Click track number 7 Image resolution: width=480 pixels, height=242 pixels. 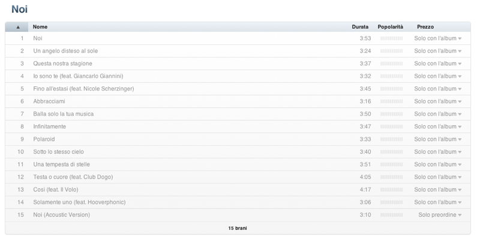point(22,114)
